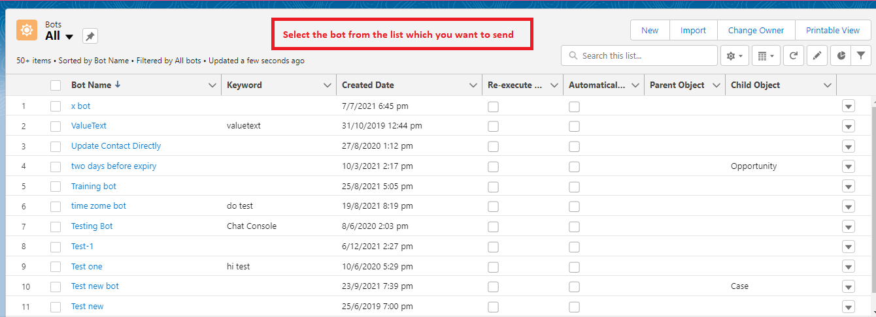
Task: Open the Testing Bot link
Action: pos(92,226)
